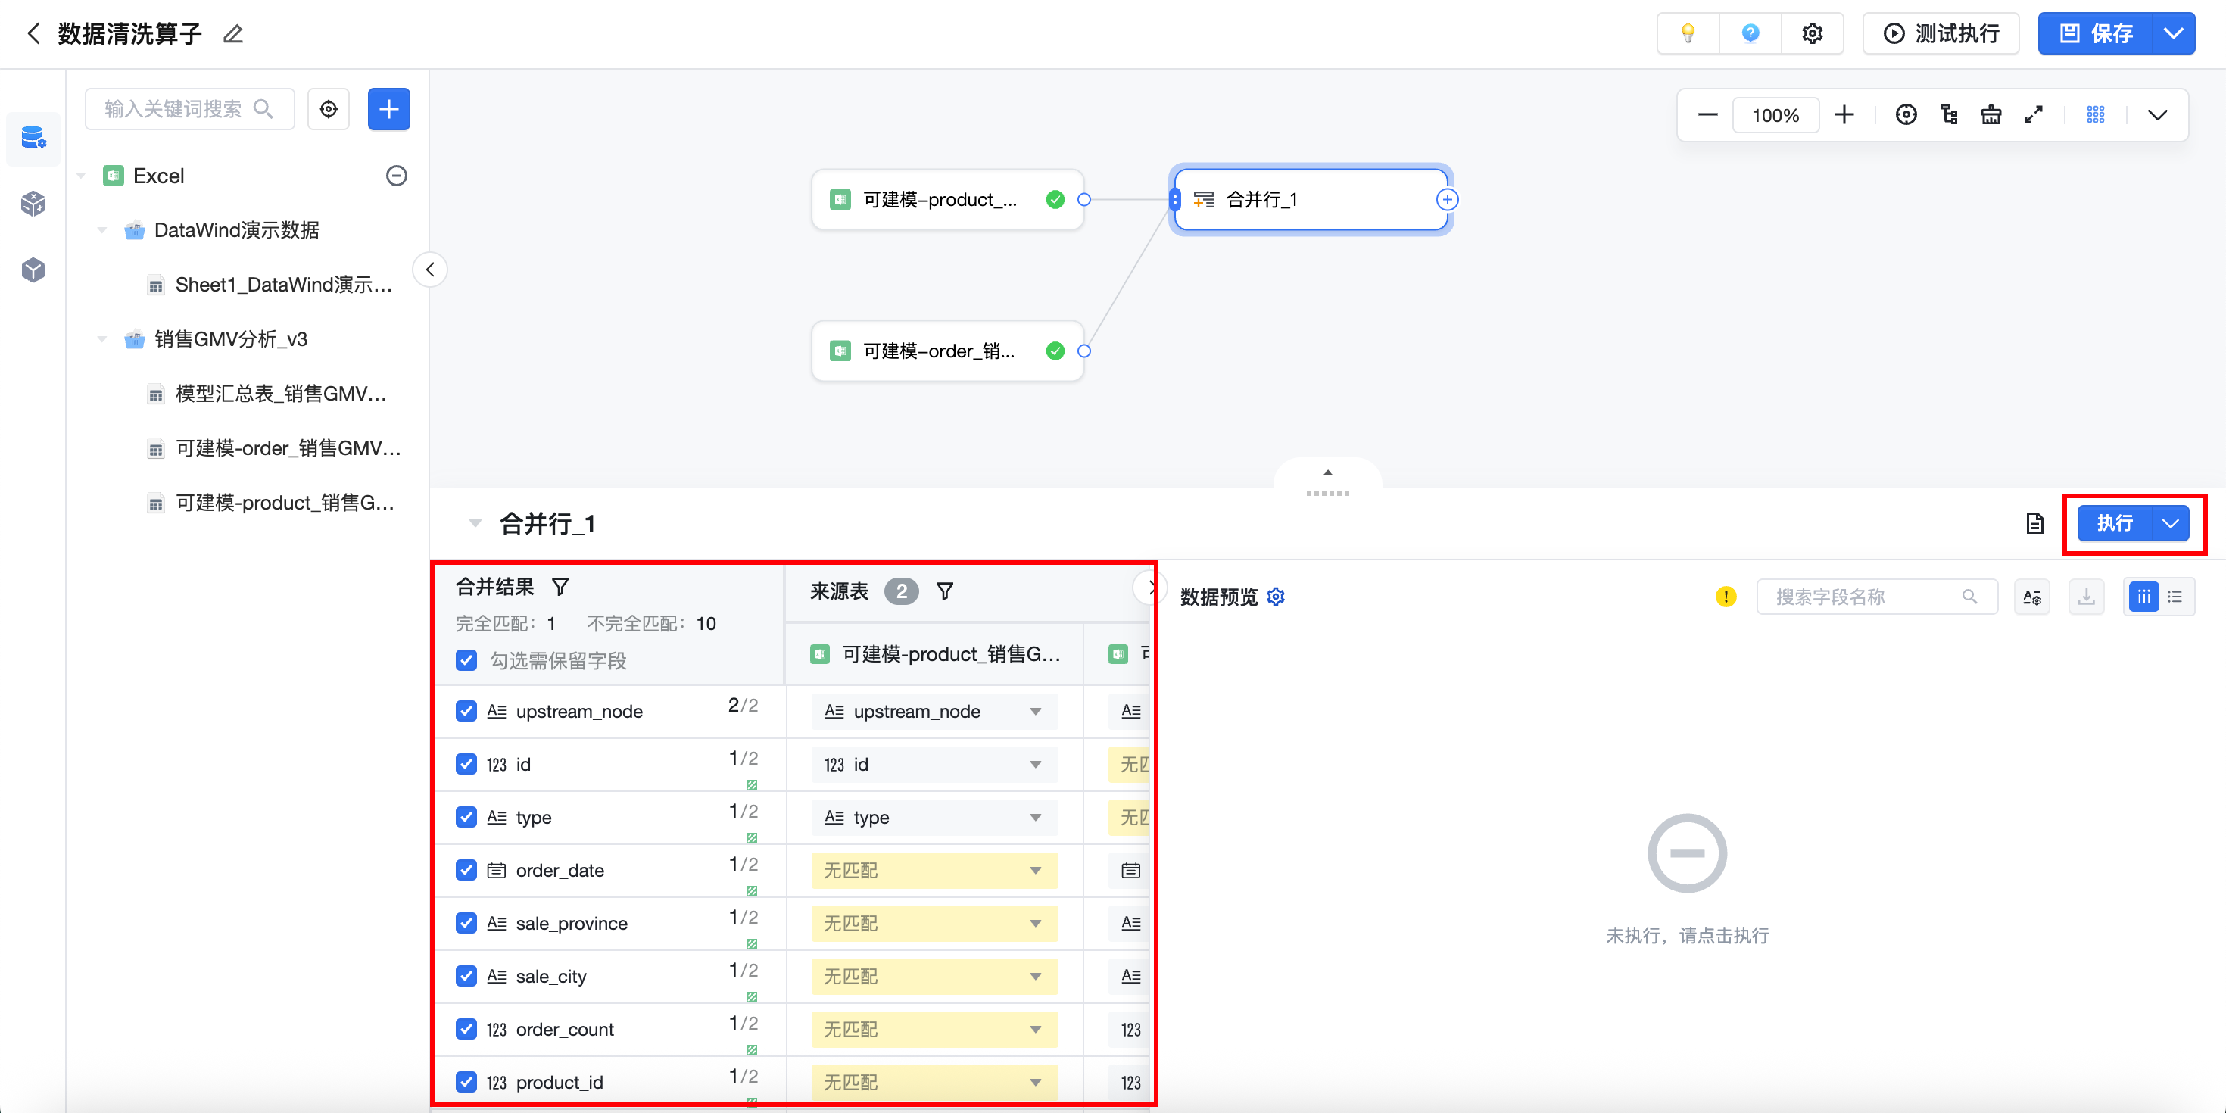Select Sheet1_DataWind演示 table in tree
Image resolution: width=2226 pixels, height=1113 pixels.
pos(282,285)
